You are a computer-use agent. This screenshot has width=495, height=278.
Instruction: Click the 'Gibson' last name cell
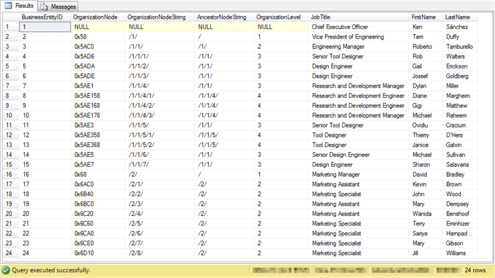pos(460,243)
